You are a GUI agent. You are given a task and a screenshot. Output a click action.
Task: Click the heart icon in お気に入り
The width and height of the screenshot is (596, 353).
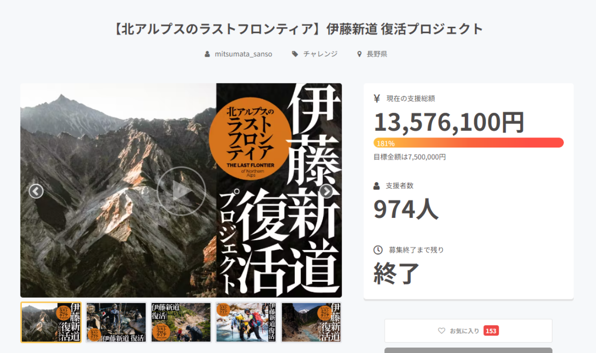[x=442, y=331]
